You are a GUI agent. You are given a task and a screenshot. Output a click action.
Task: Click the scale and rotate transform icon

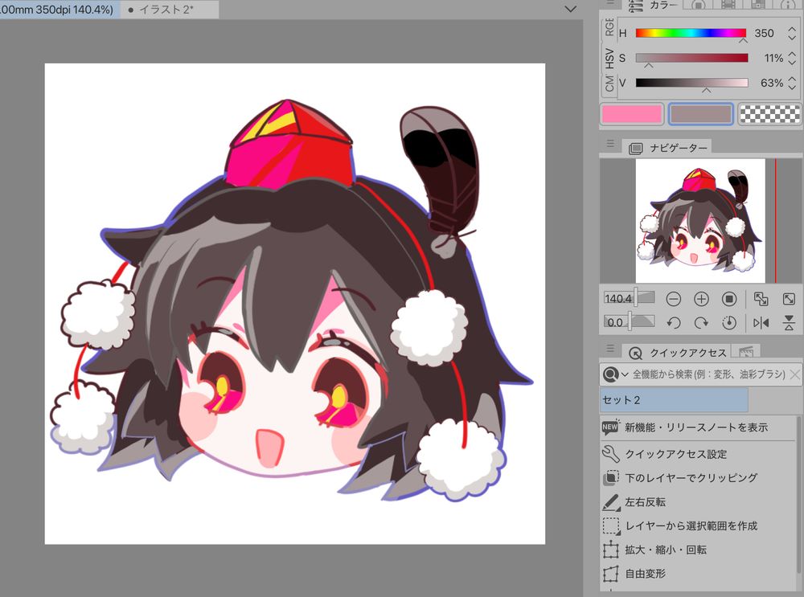point(611,550)
